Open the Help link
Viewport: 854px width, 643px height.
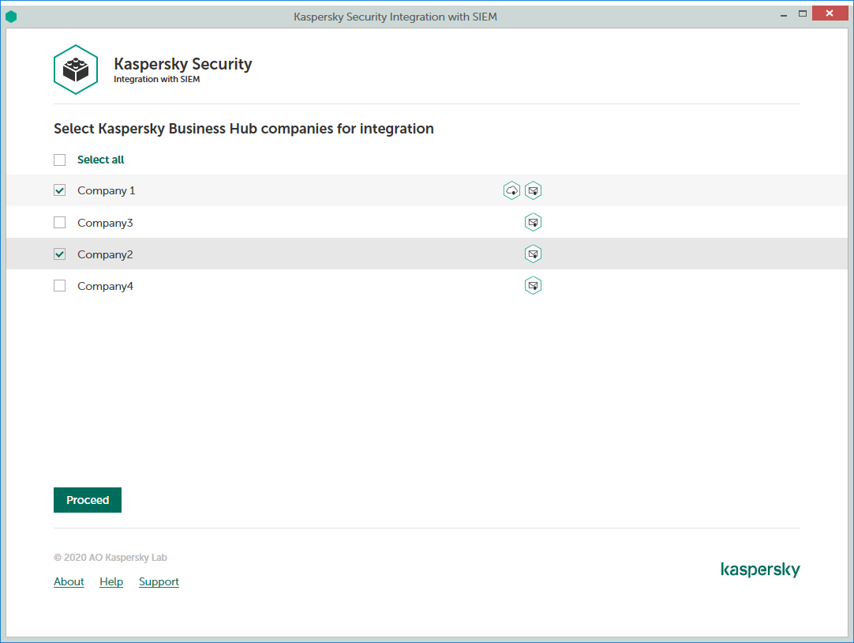[x=111, y=581]
